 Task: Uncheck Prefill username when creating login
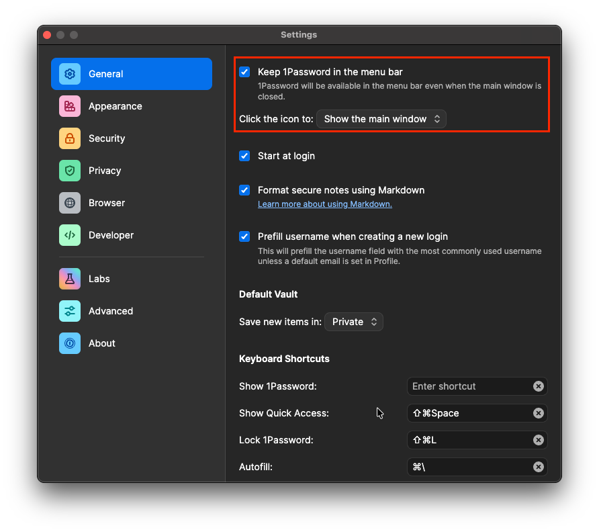[244, 236]
